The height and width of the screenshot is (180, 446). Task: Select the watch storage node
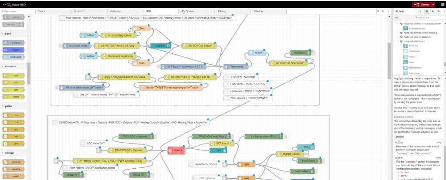[x=14, y=176]
